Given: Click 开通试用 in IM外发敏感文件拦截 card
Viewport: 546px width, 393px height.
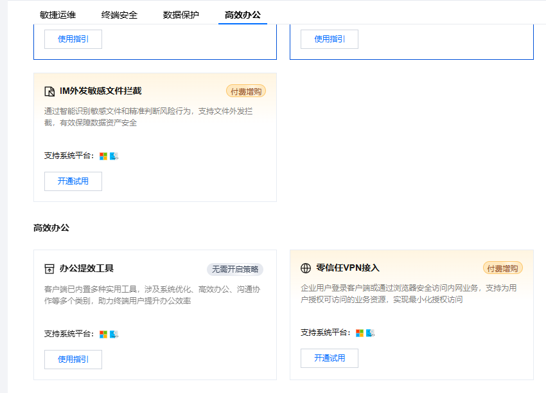Looking at the screenshot, I should (73, 181).
